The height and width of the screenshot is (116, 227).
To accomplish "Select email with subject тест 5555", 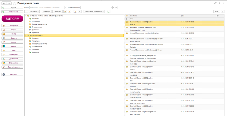I will click(175, 62).
